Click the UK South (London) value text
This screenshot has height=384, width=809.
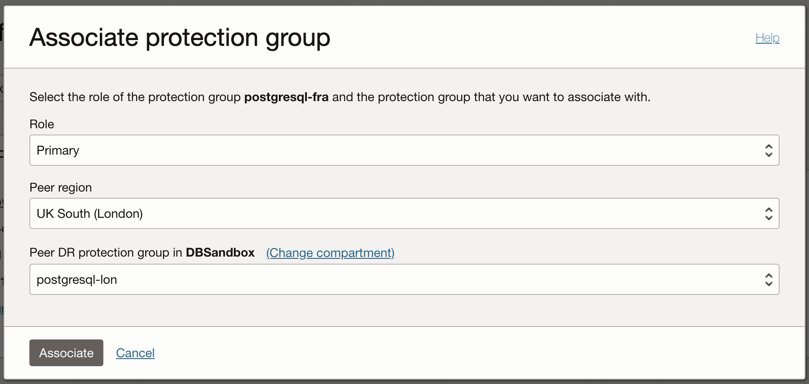coord(90,214)
